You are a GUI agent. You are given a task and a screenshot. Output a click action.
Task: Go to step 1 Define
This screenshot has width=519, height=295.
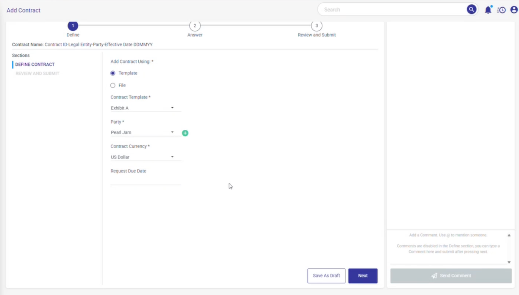[73, 26]
